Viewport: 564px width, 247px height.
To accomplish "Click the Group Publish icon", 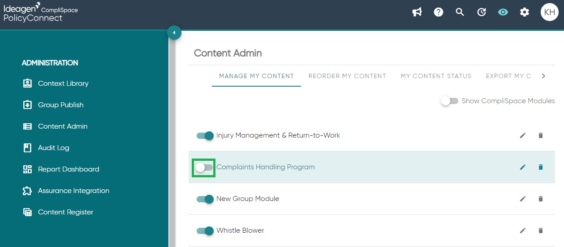I will tap(27, 105).
